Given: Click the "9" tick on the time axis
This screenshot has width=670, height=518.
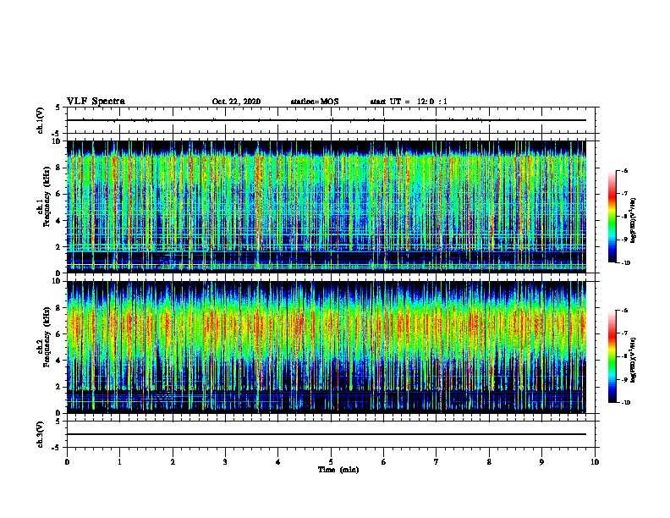Looking at the screenshot, I should (x=541, y=462).
